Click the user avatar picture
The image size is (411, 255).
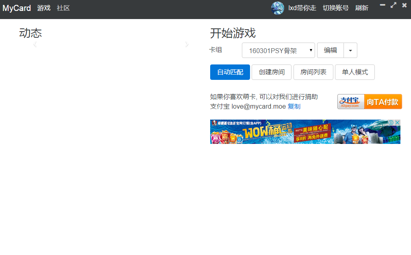(x=277, y=8)
